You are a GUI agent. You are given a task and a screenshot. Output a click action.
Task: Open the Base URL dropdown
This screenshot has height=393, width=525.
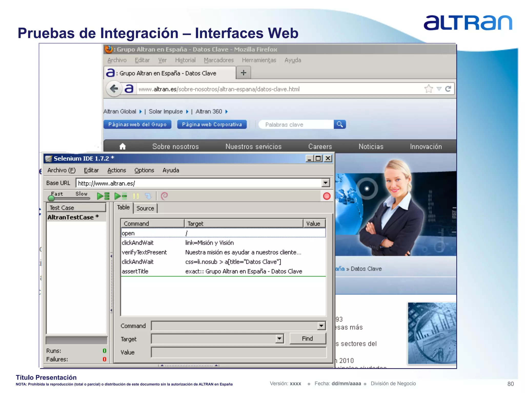326,183
